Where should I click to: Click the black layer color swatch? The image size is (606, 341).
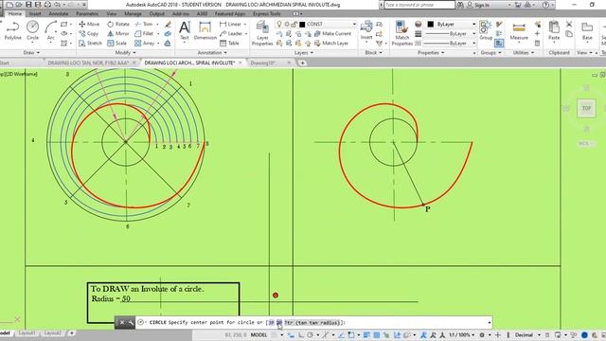click(302, 24)
